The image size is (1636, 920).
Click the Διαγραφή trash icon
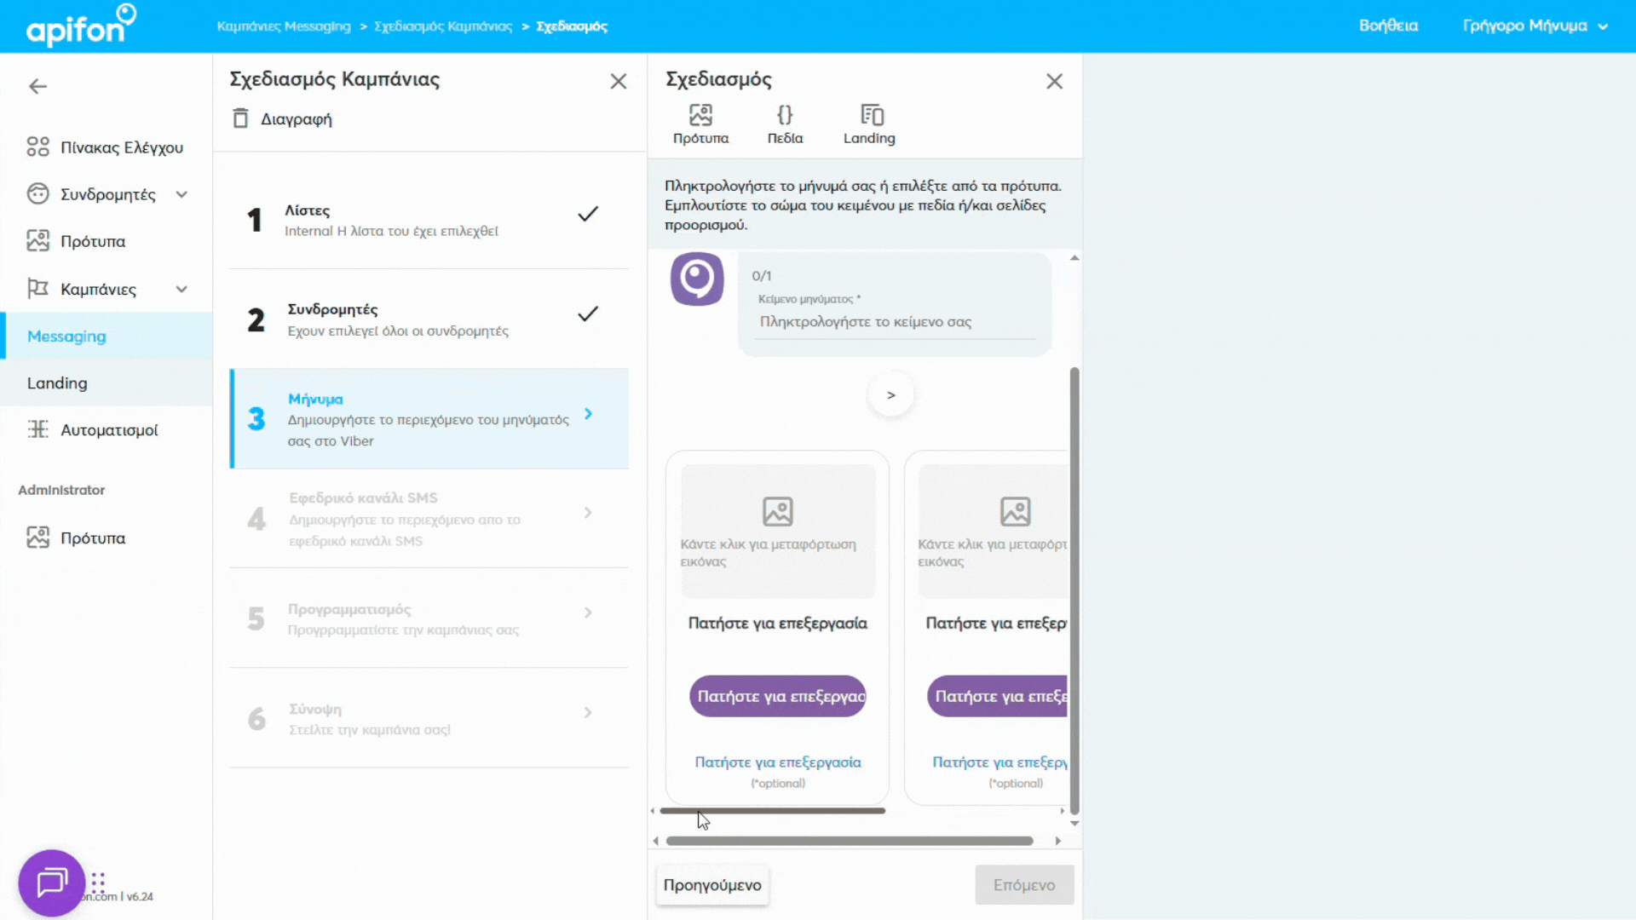(240, 118)
